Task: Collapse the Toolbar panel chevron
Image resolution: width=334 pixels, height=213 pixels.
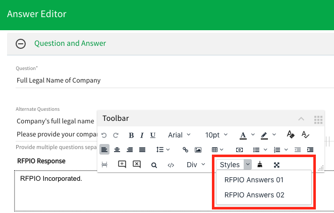Action: 301,119
